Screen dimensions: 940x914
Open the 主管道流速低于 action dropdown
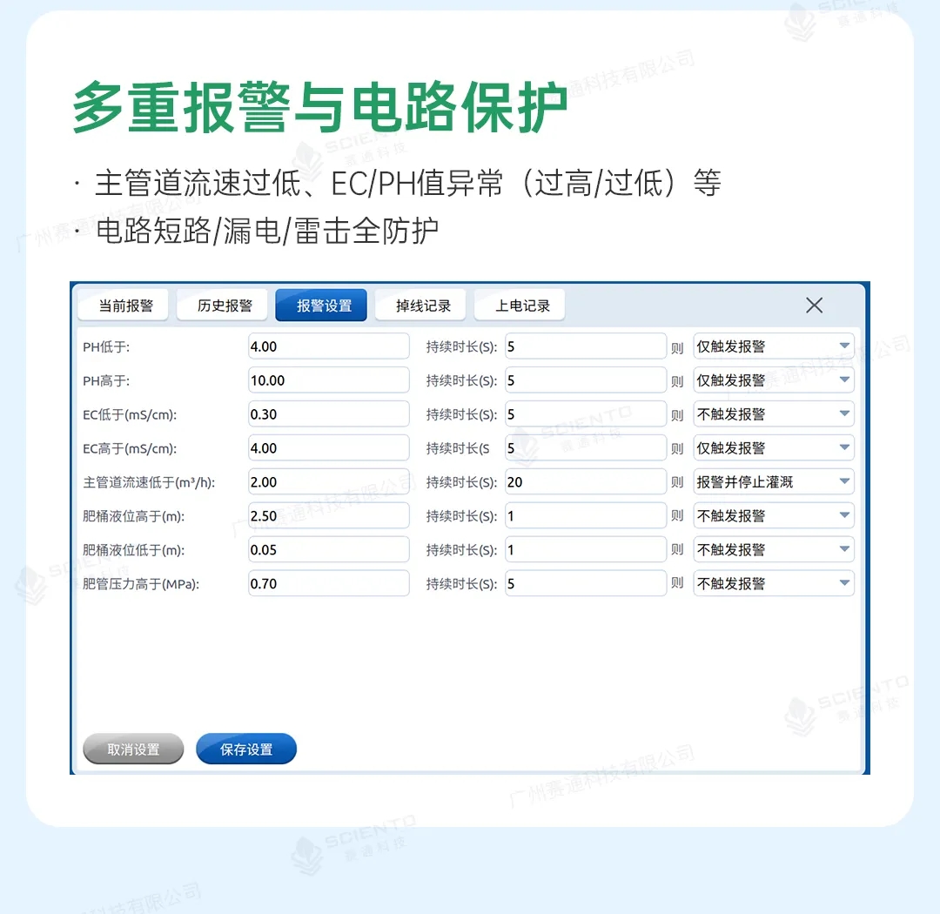[773, 482]
